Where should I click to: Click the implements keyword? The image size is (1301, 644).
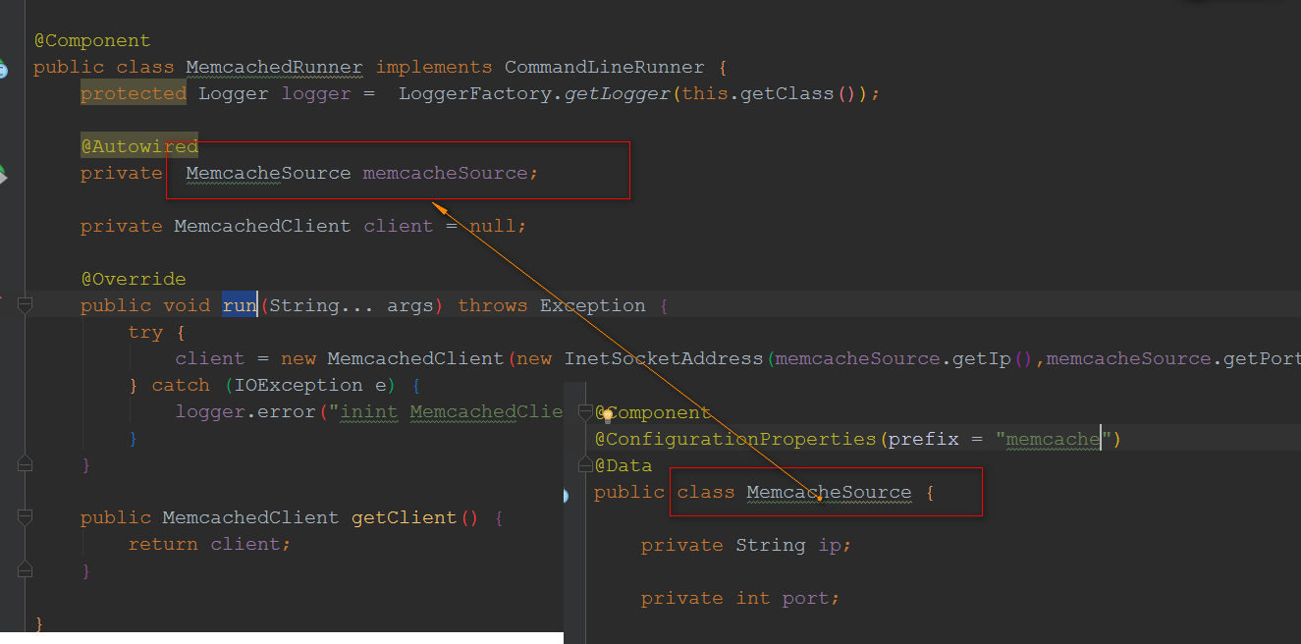tap(434, 68)
